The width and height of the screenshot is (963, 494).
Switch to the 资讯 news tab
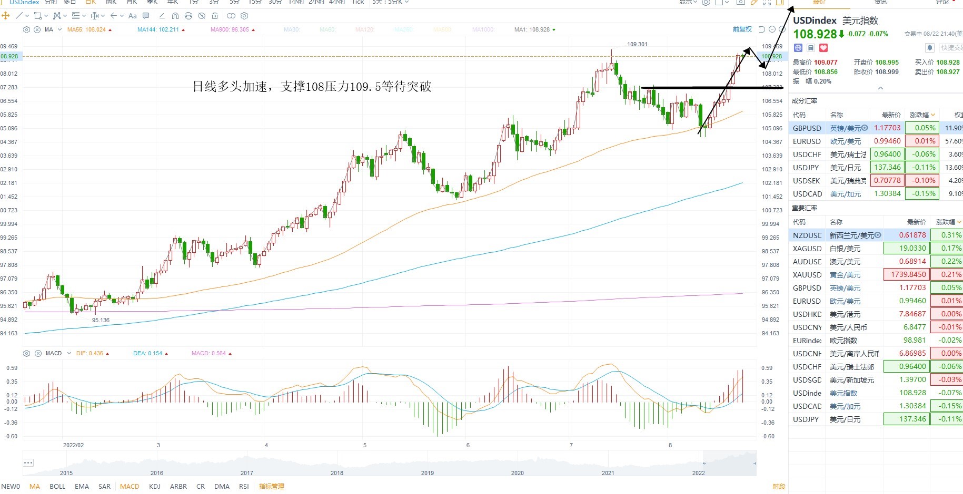(x=881, y=3)
